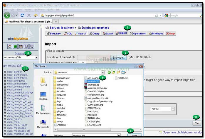Click horizontal scrollbar in file list

(84, 130)
